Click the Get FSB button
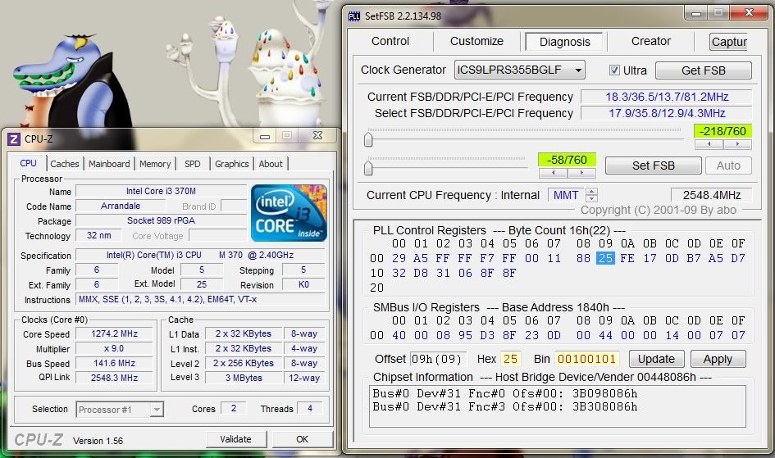 point(704,70)
